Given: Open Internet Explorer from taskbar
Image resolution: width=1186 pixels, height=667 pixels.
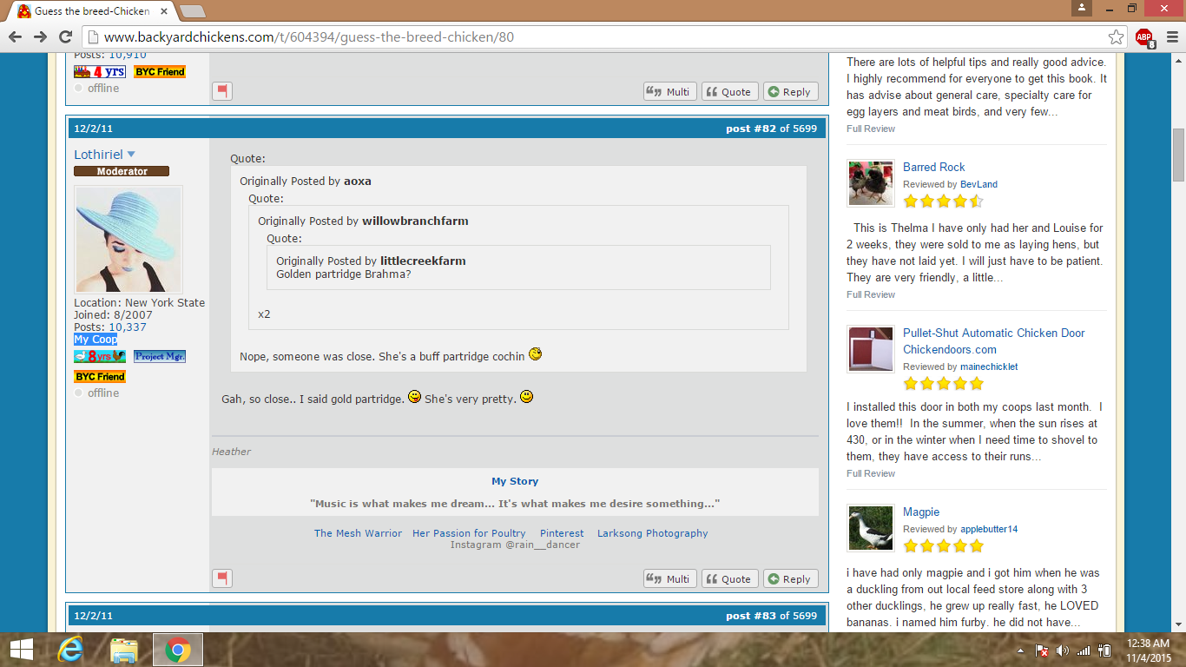Looking at the screenshot, I should pos(70,650).
